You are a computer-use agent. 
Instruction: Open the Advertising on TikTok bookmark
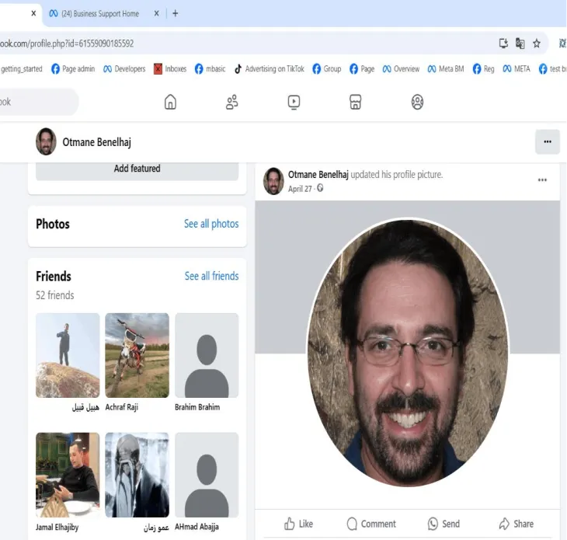[x=269, y=69]
